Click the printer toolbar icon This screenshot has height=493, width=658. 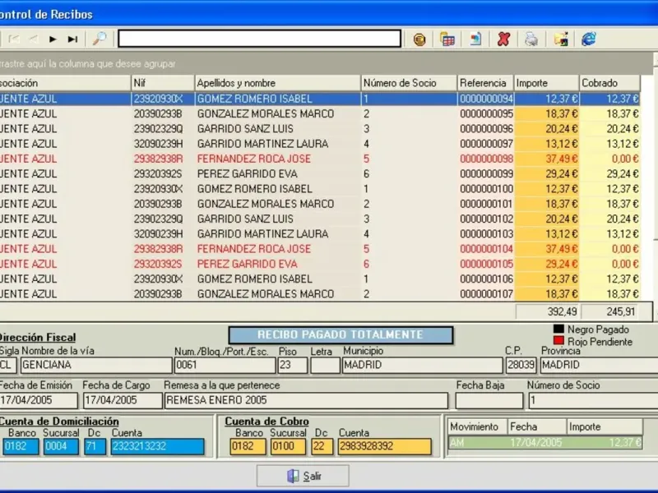(531, 39)
